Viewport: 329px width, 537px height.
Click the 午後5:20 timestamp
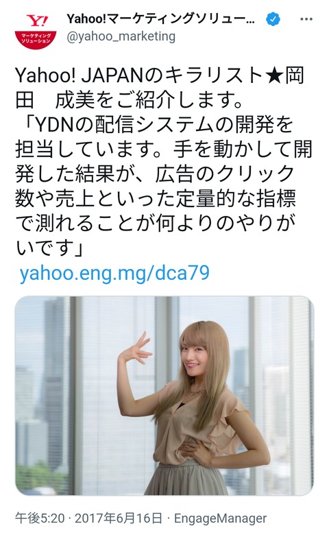coord(40,518)
